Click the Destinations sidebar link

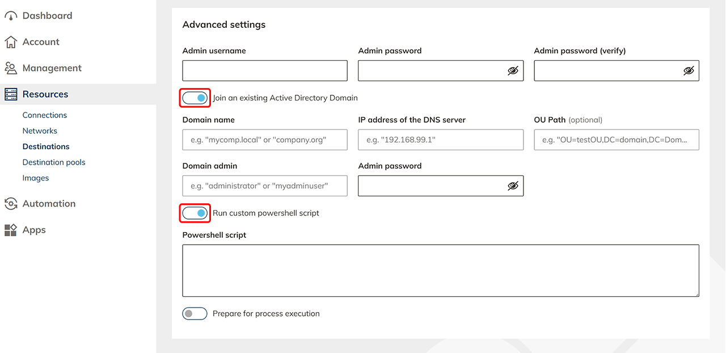pyautogui.click(x=46, y=146)
